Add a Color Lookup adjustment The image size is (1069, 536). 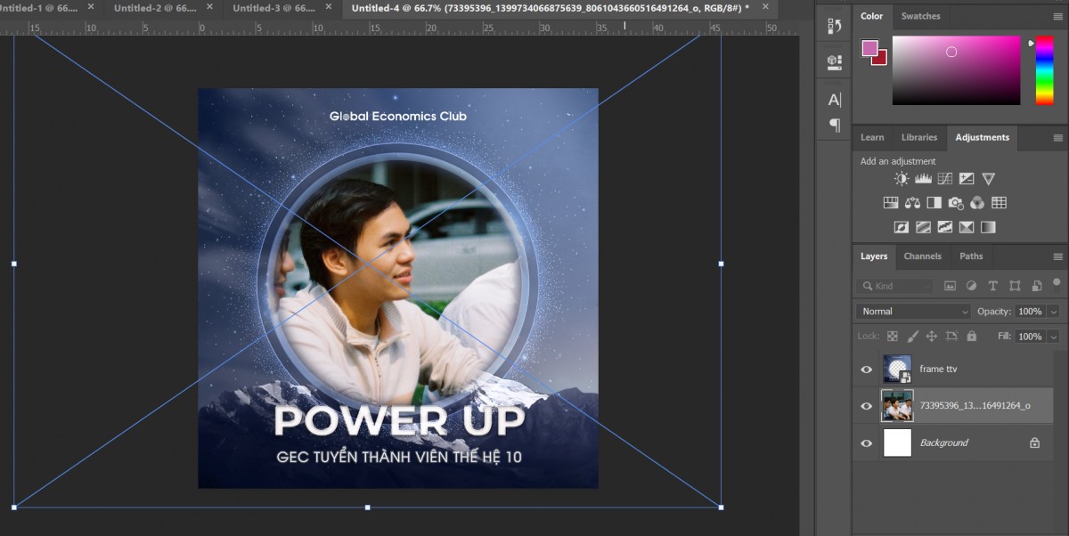(x=999, y=203)
